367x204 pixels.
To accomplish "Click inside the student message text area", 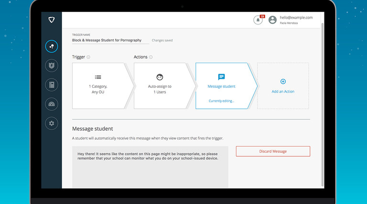I will (x=150, y=167).
